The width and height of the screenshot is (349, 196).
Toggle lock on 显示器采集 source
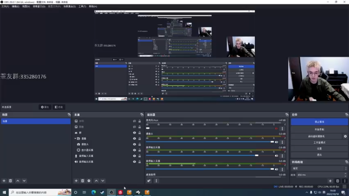tap(140, 150)
